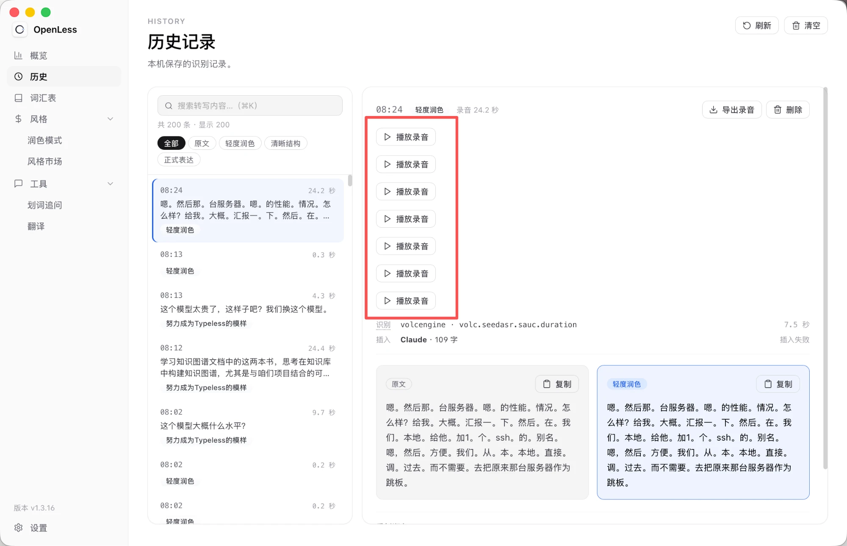This screenshot has width=847, height=546.
Task: Open 划词追问 tool
Action: coord(45,205)
